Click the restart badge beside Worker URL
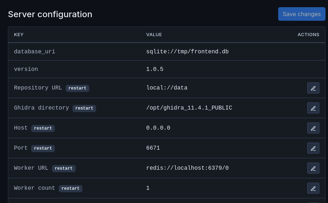The image size is (328, 203). coord(63,168)
